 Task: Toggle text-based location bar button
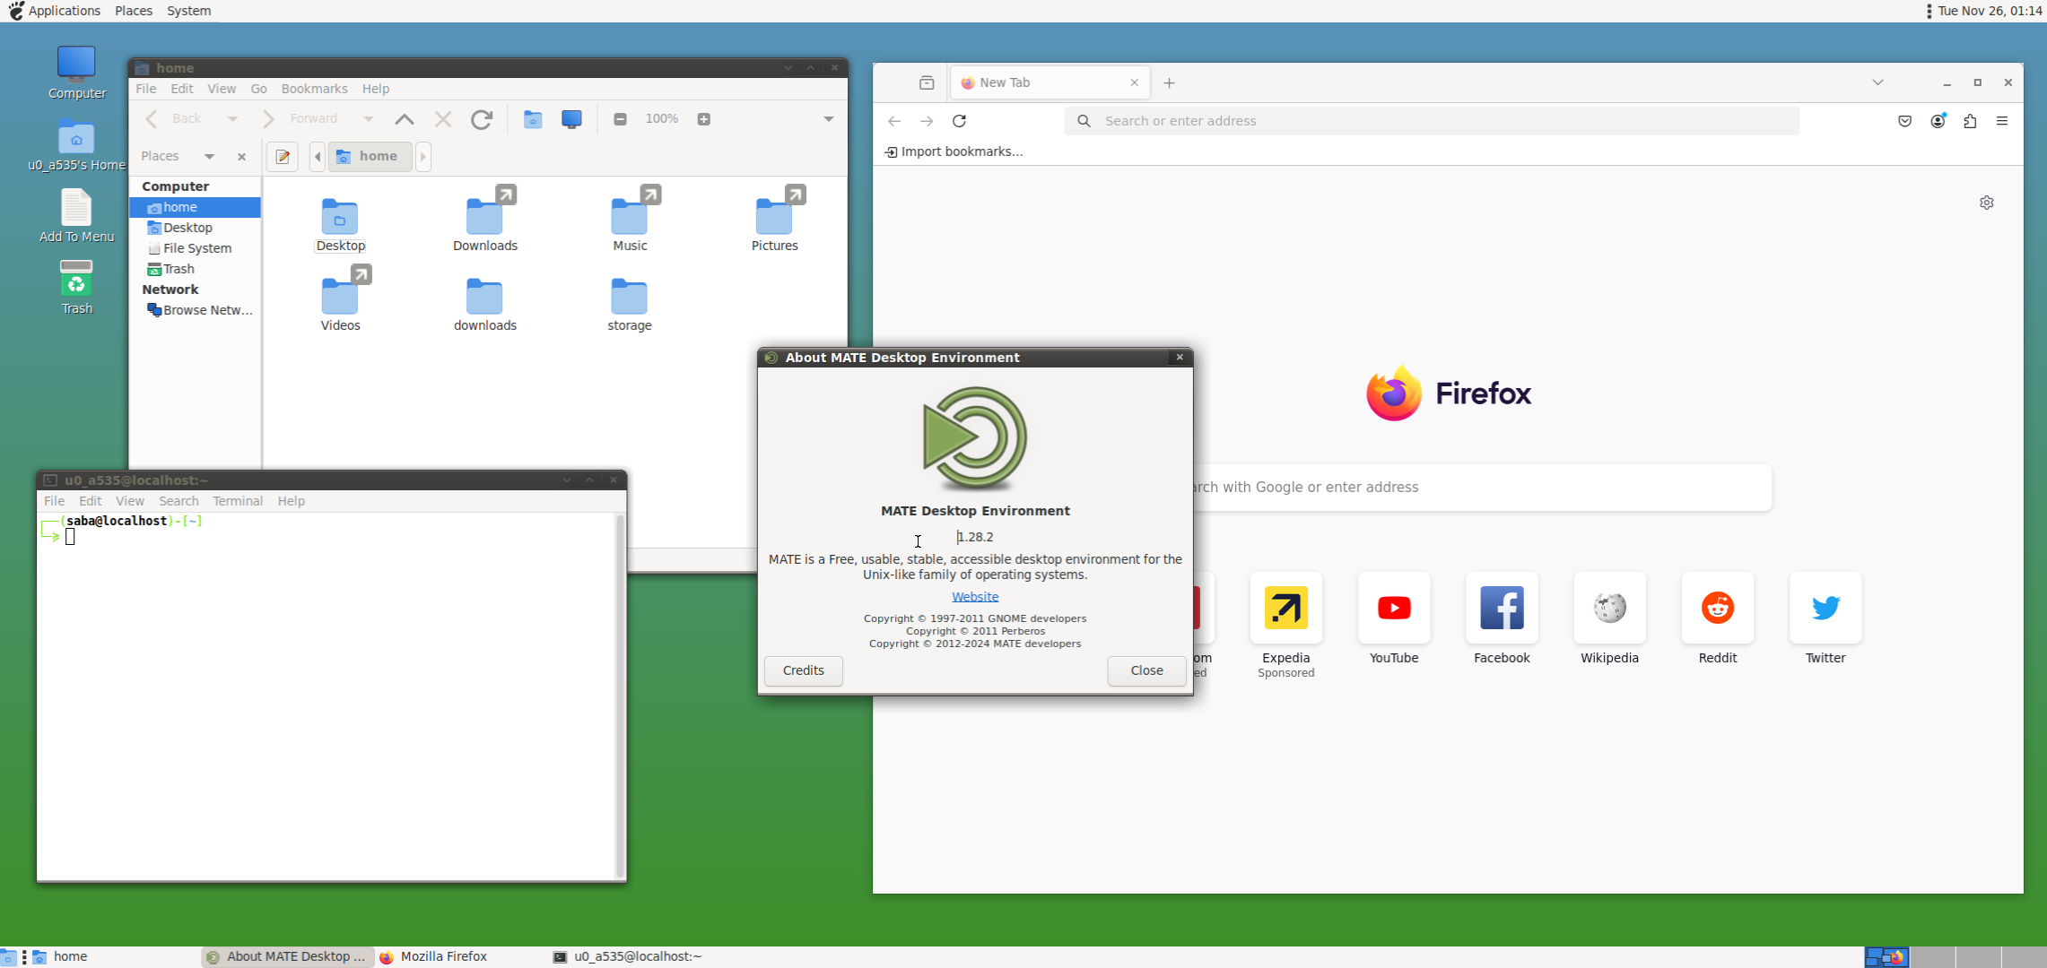[283, 157]
